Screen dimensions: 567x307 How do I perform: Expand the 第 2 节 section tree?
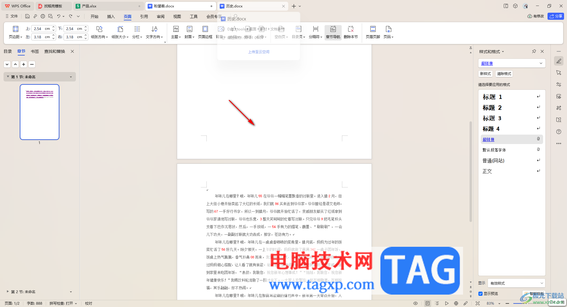coord(8,291)
